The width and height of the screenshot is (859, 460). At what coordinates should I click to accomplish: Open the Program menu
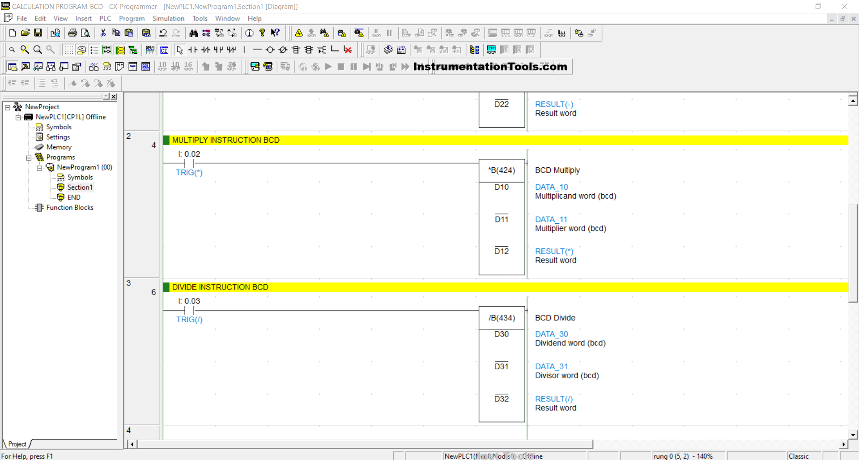132,18
